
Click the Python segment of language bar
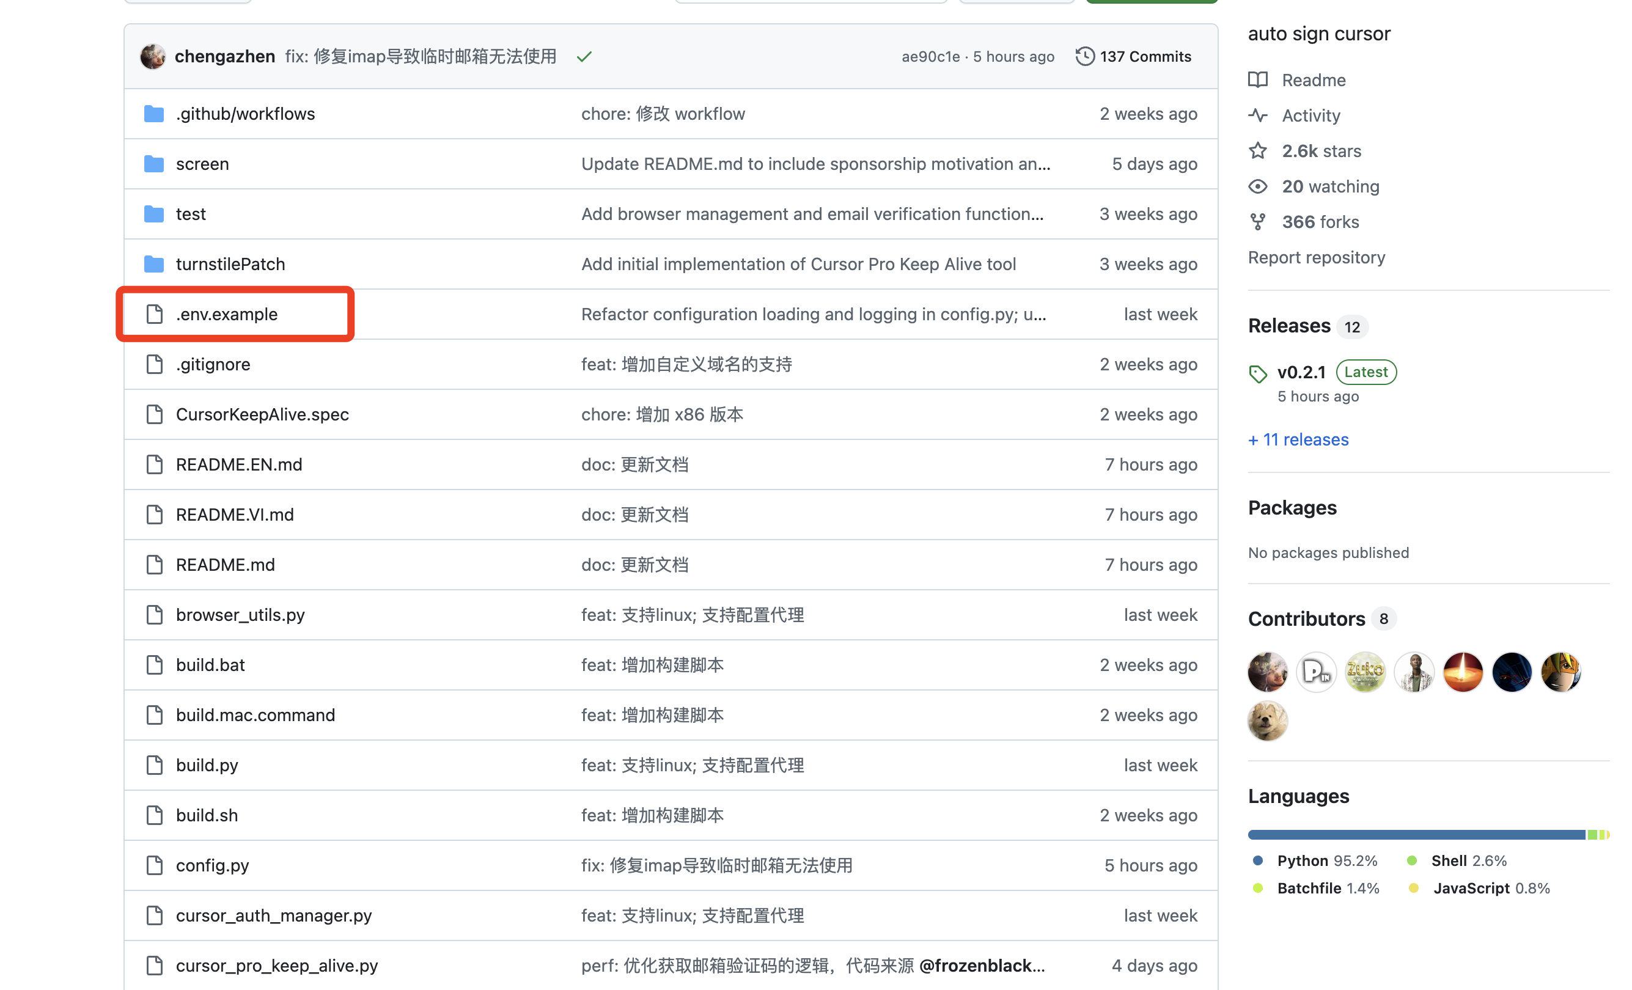pos(1417,835)
